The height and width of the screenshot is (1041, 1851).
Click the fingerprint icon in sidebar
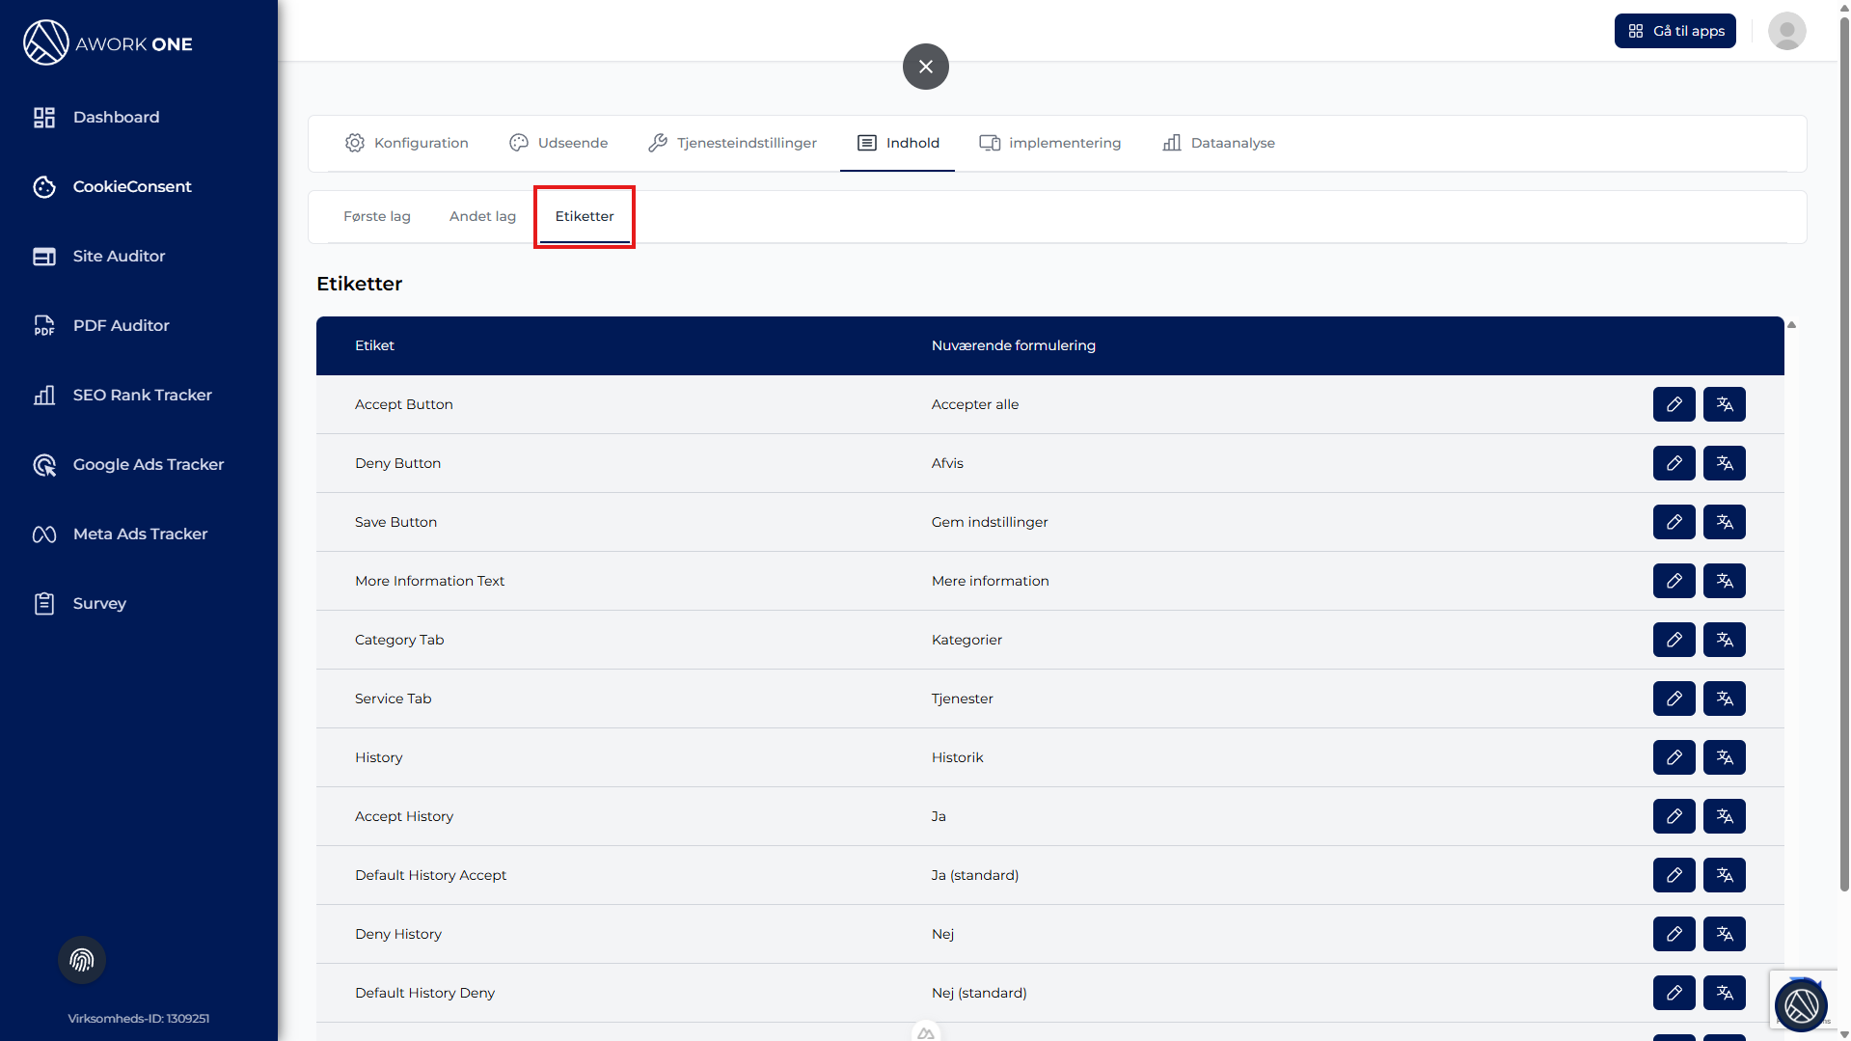pyautogui.click(x=82, y=960)
